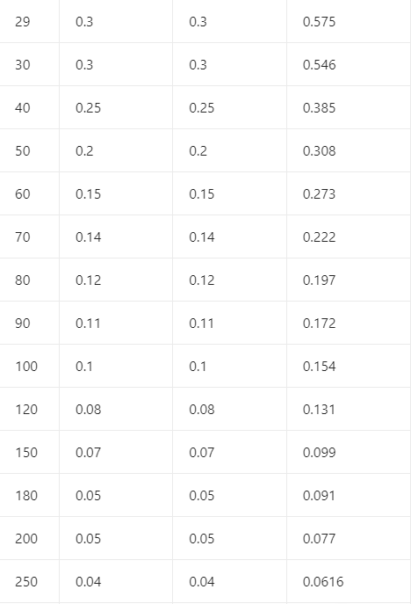The height and width of the screenshot is (604, 411).
Task: Select the cell labeled 40
Action: pos(30,107)
